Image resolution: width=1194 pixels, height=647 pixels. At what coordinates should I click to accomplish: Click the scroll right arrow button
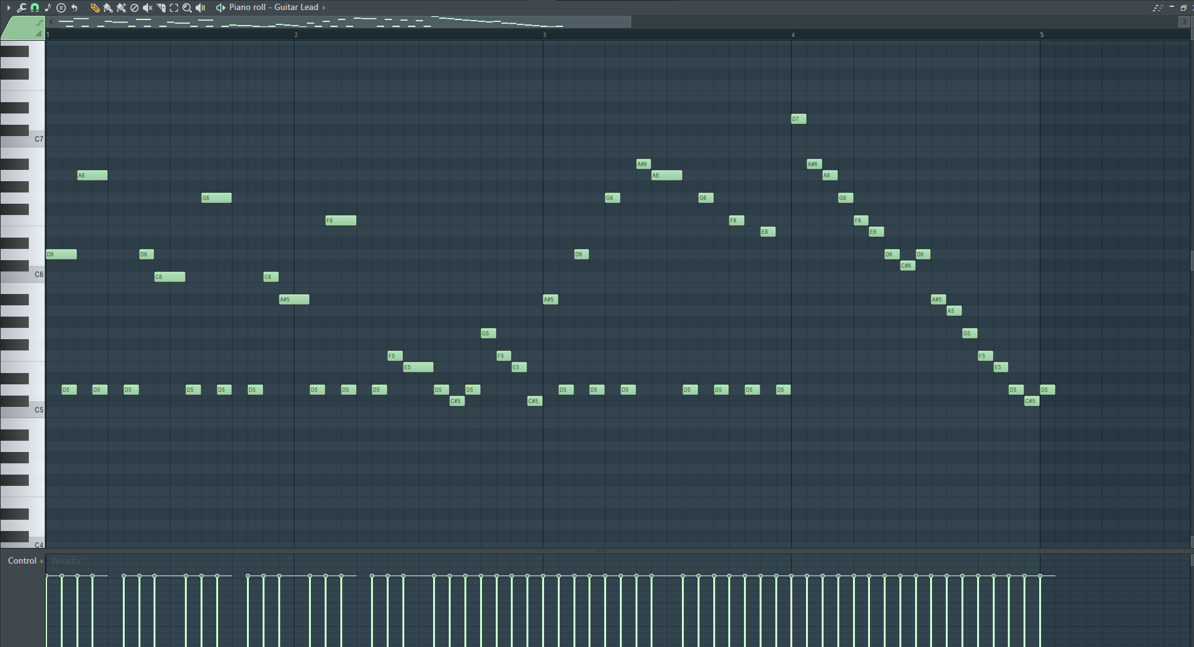click(x=1184, y=22)
